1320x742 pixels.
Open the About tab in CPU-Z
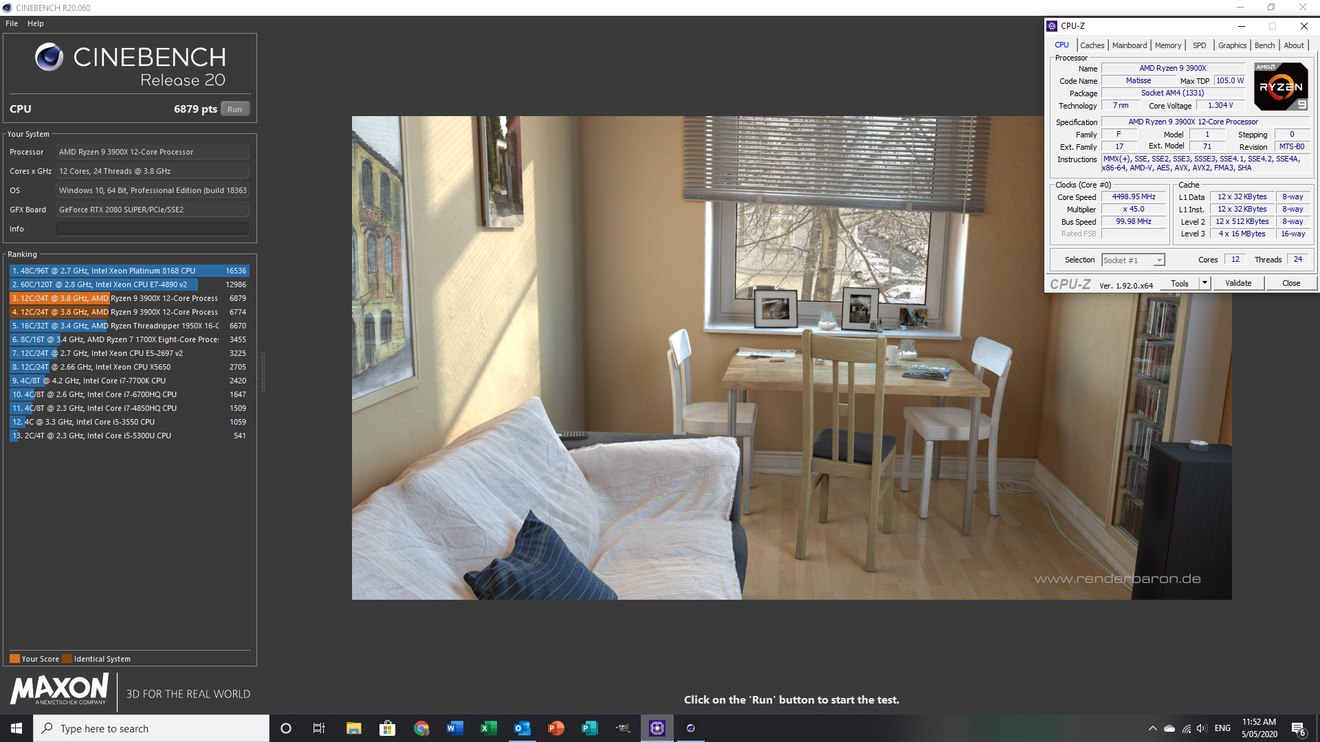pos(1294,45)
